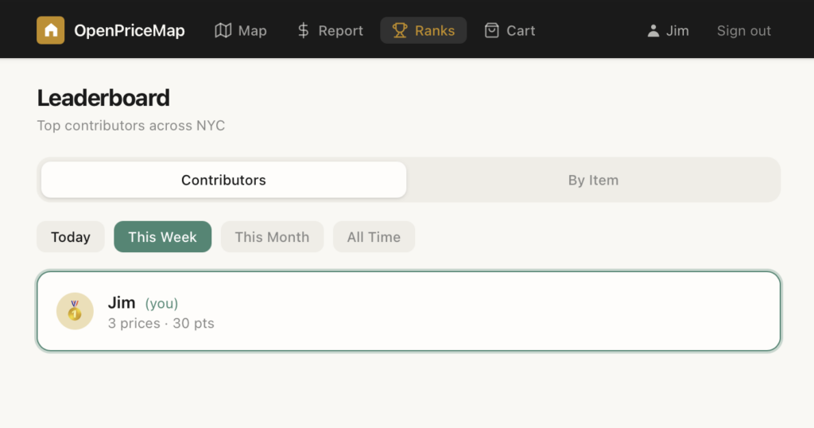Click the folded map icon in navbar
This screenshot has height=428, width=814.
(x=223, y=30)
